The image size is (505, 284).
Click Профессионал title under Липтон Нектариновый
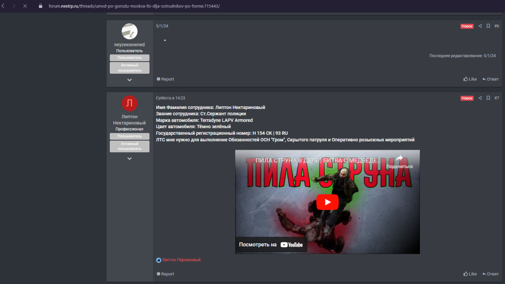pyautogui.click(x=130, y=129)
